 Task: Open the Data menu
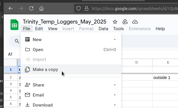pyautogui.click(x=103, y=29)
